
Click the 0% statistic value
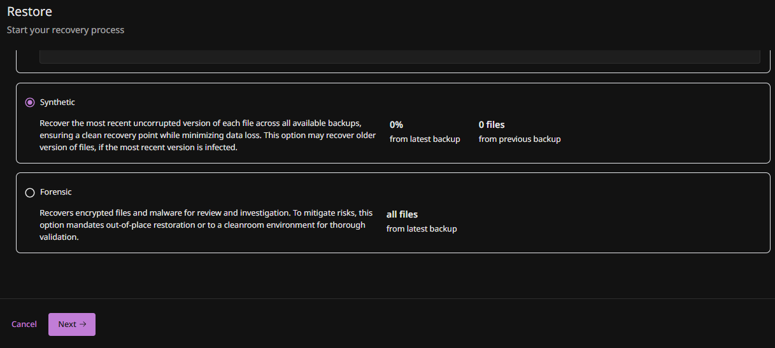tap(396, 125)
